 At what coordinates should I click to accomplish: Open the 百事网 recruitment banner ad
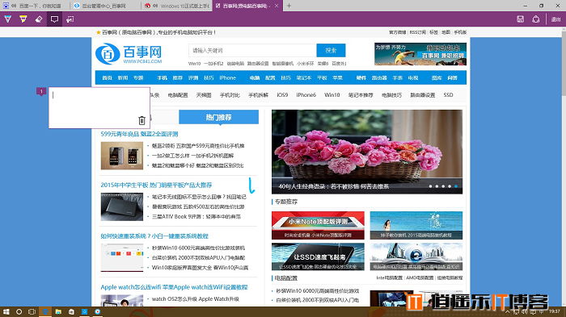[x=420, y=54]
